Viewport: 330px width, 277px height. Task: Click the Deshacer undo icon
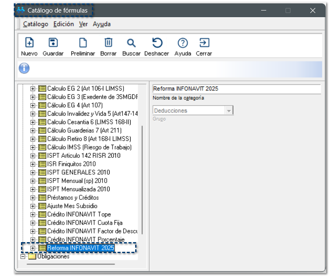pyautogui.click(x=157, y=43)
